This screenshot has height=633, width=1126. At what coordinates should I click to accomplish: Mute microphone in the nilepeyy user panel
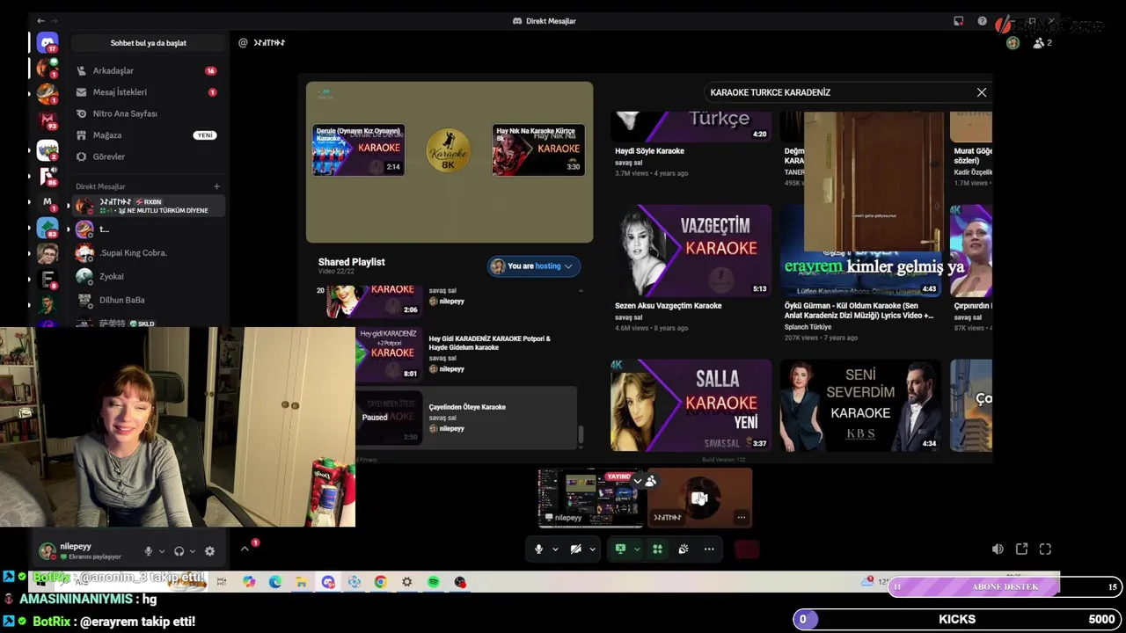pyautogui.click(x=148, y=551)
